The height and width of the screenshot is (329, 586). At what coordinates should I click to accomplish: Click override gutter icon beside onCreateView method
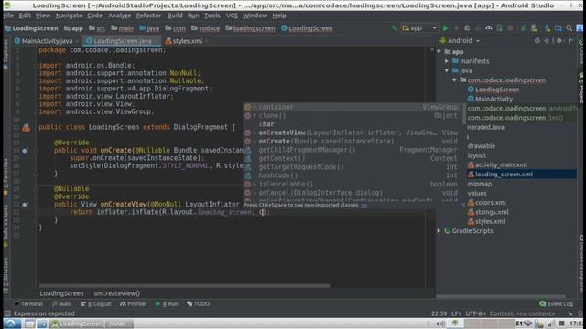pyautogui.click(x=25, y=205)
